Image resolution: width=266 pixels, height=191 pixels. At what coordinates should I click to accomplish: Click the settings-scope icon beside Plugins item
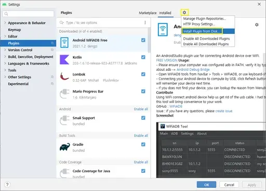click(x=52, y=43)
